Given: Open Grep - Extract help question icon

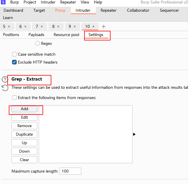Looking at the screenshot, I should pos(5,79).
